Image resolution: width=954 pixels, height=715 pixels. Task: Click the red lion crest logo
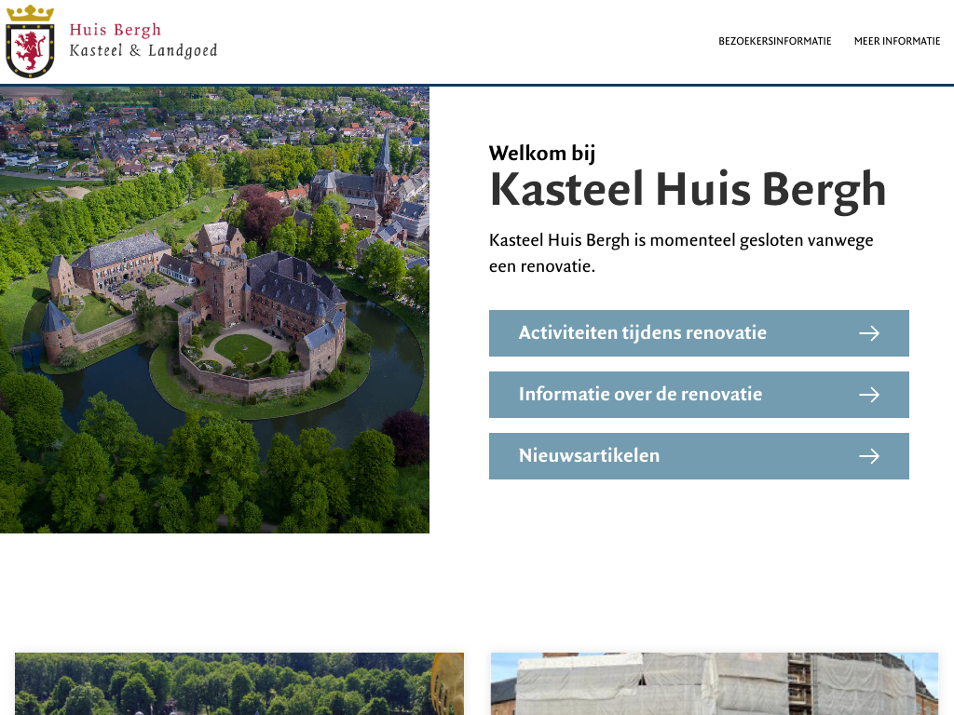[x=30, y=49]
